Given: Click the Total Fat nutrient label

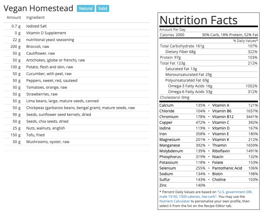Looking at the screenshot, I should pos(168,63).
